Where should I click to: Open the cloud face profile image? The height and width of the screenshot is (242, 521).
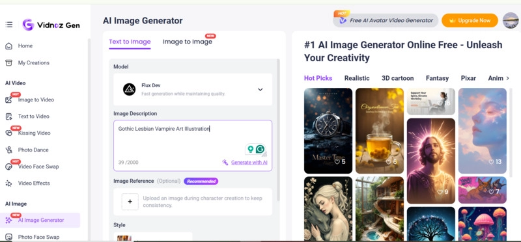click(483, 131)
